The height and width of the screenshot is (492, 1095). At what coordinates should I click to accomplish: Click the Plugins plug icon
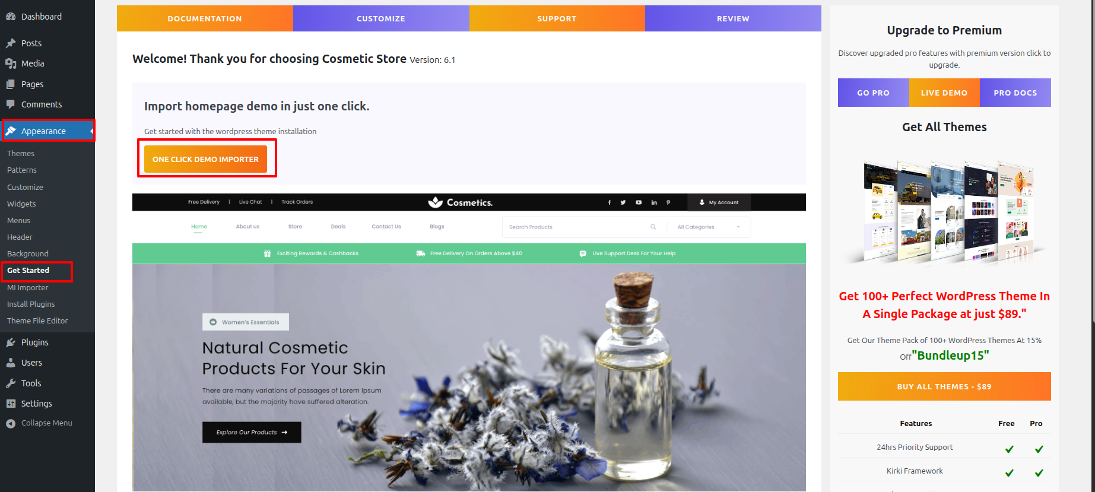coord(11,342)
